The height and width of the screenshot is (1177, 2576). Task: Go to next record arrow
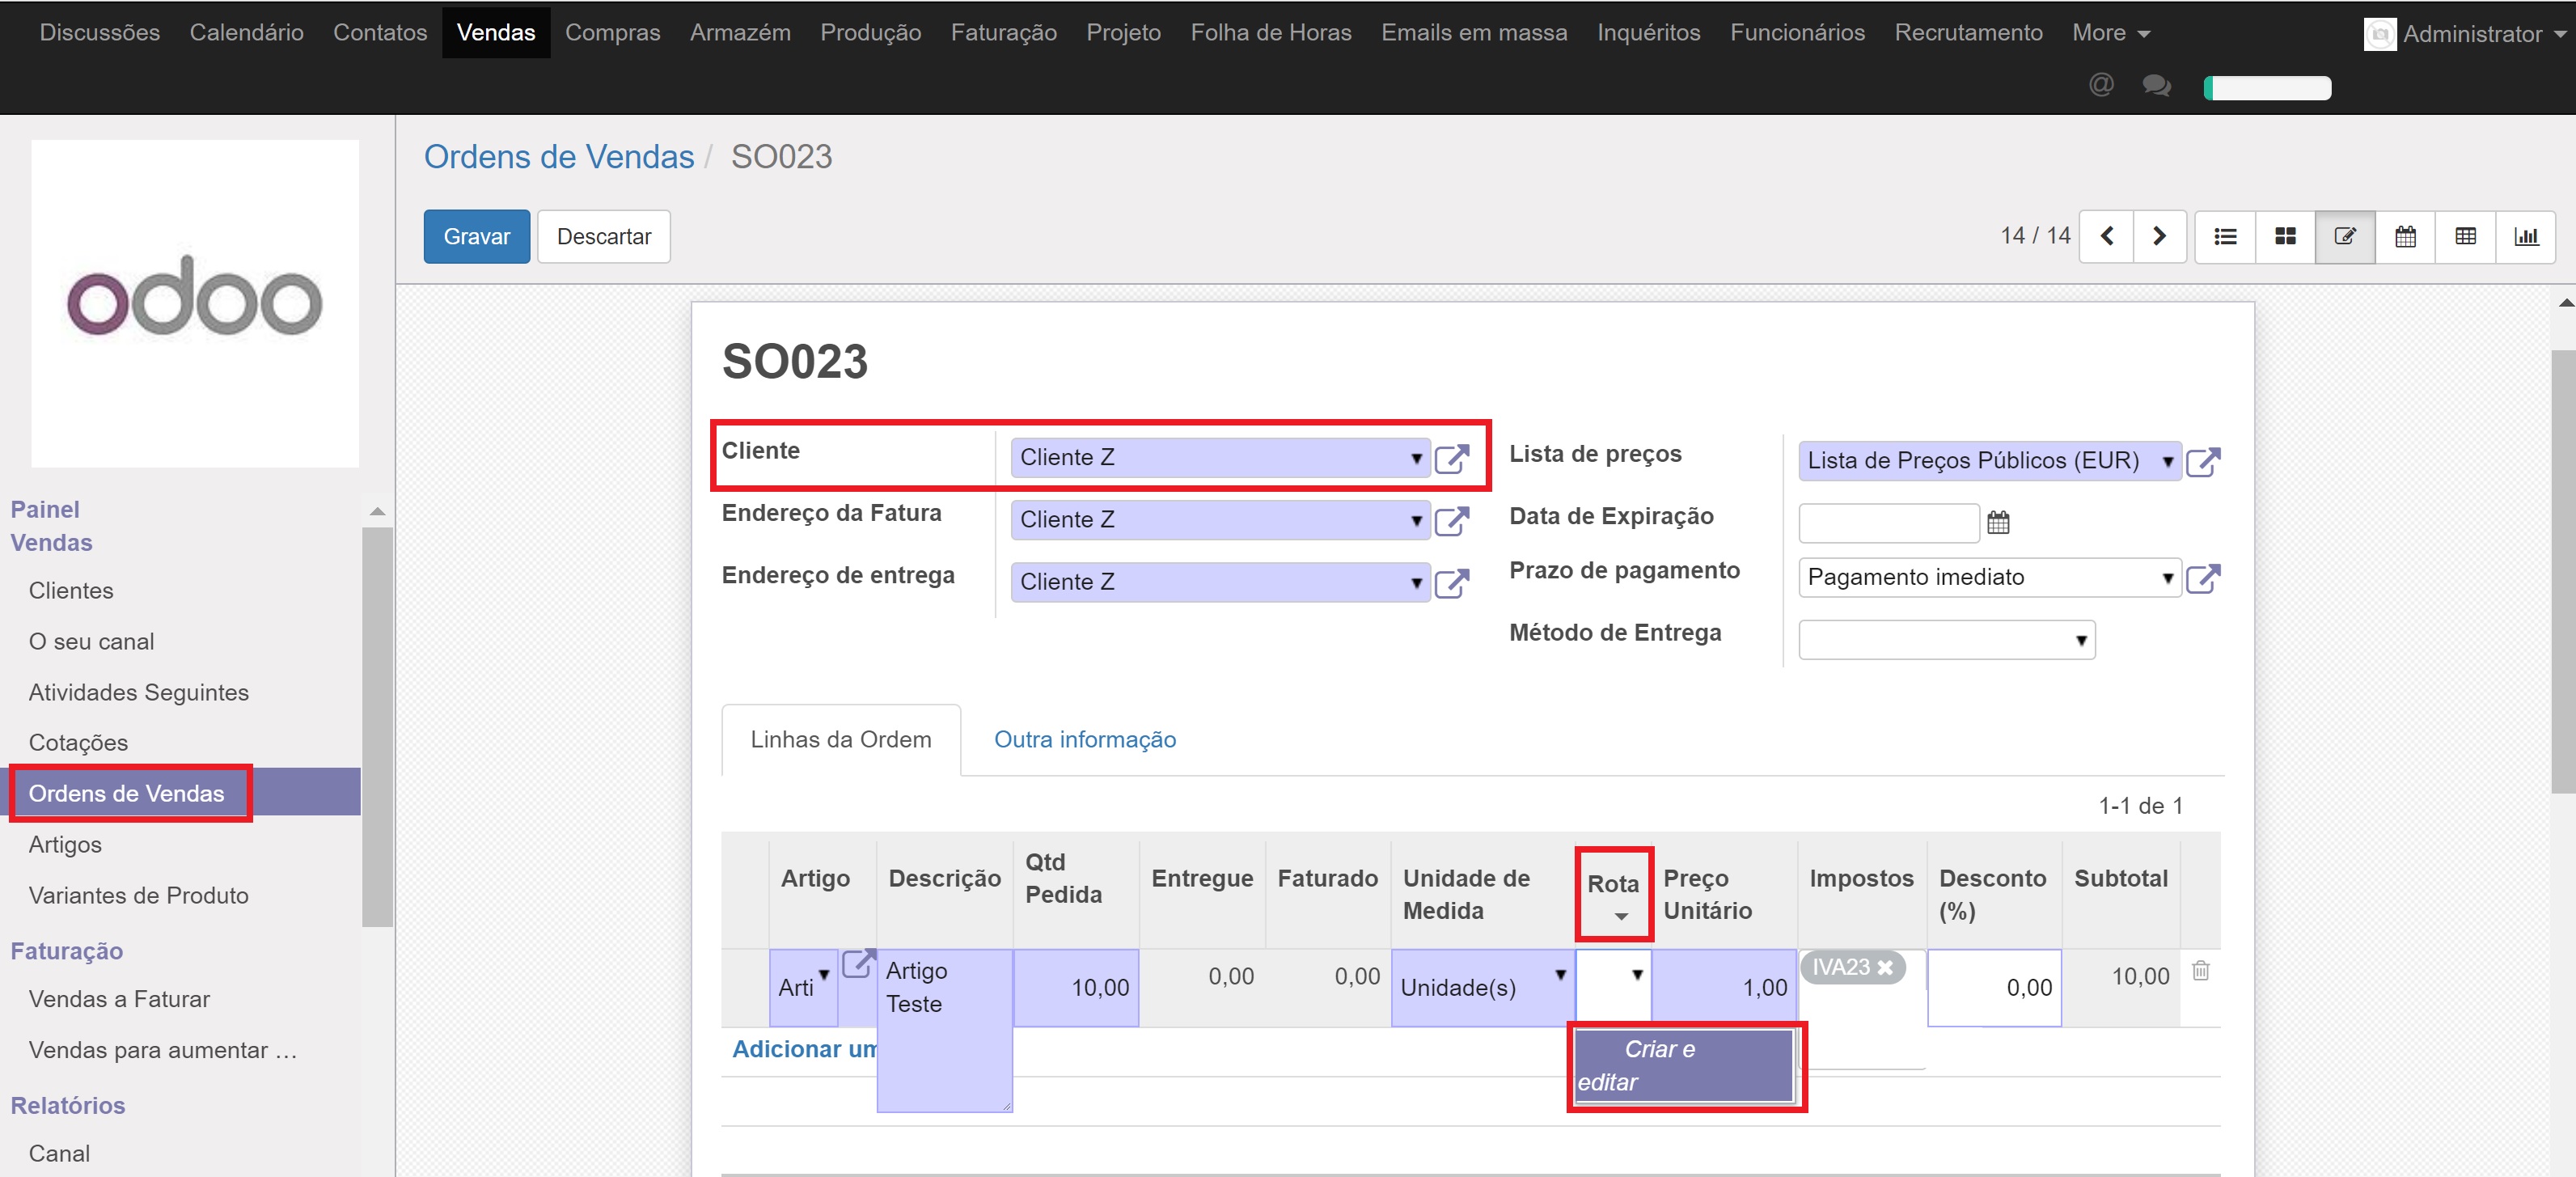click(x=2159, y=237)
